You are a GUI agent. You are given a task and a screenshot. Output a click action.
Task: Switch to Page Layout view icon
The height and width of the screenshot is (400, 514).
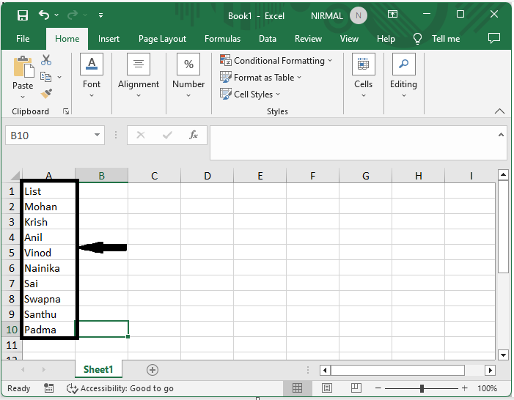click(326, 388)
